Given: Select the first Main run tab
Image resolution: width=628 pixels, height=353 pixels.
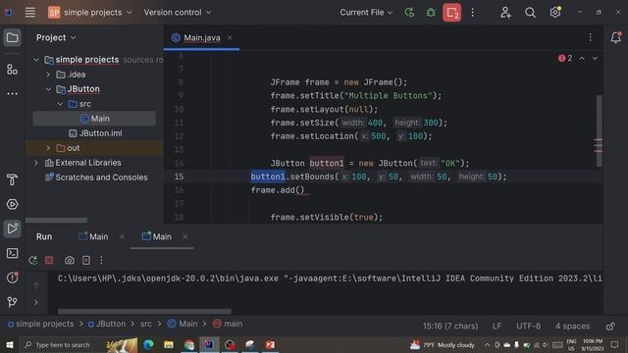Looking at the screenshot, I should (x=94, y=237).
